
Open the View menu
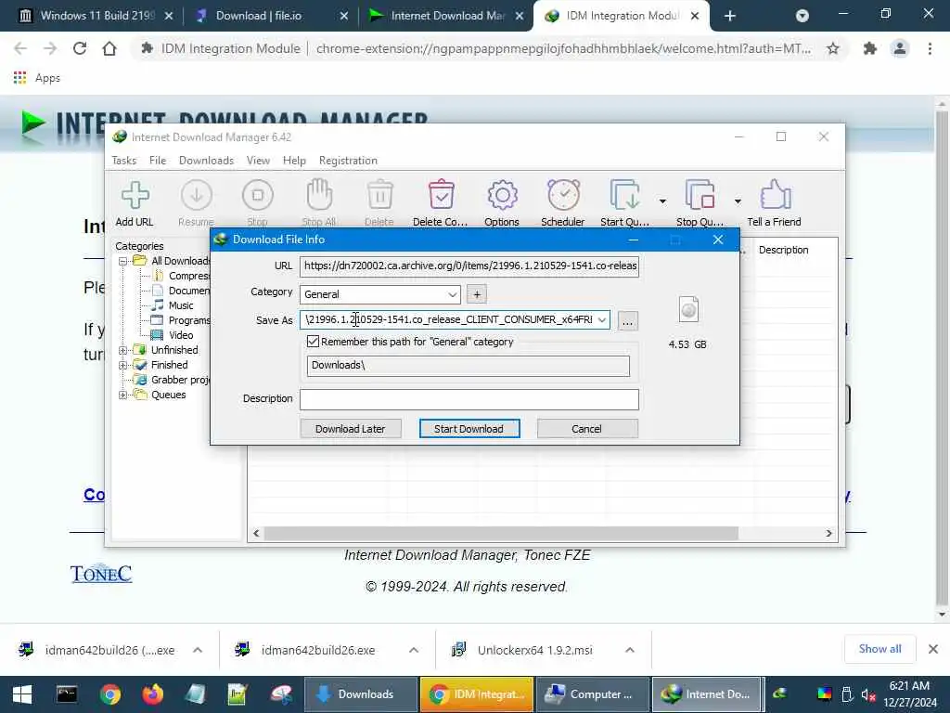click(x=258, y=161)
